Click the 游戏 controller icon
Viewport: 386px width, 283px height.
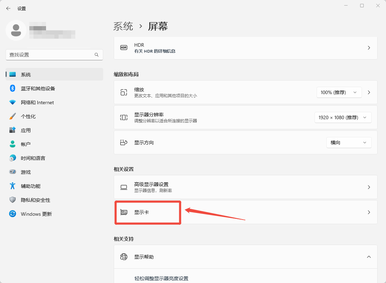click(13, 172)
